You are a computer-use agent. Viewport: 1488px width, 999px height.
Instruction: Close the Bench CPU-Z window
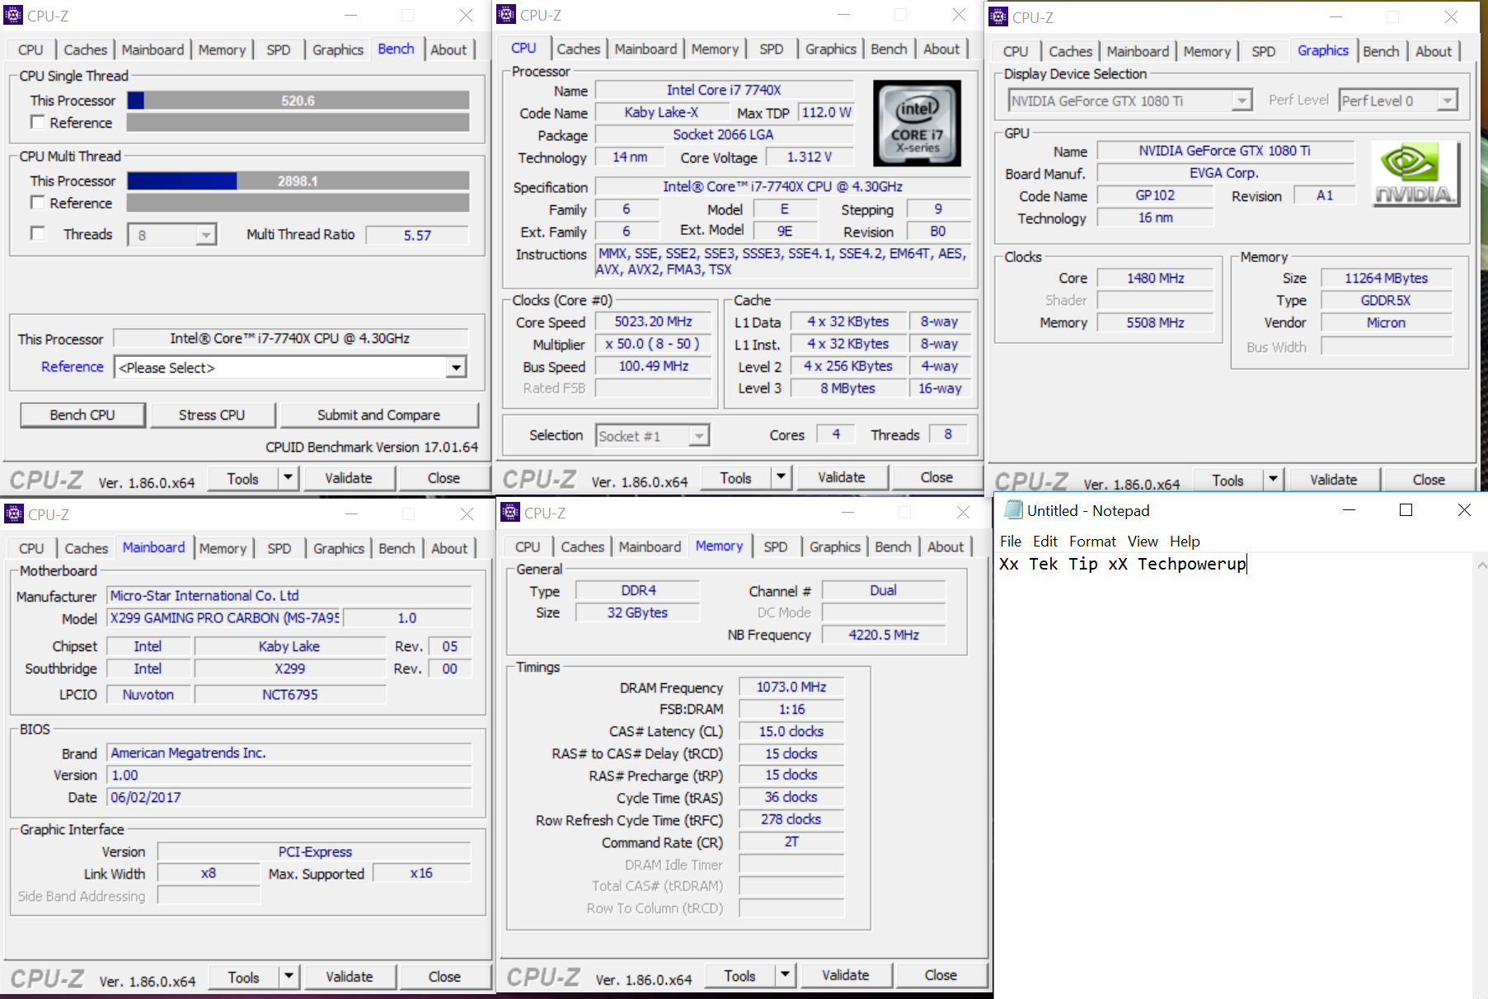click(466, 16)
